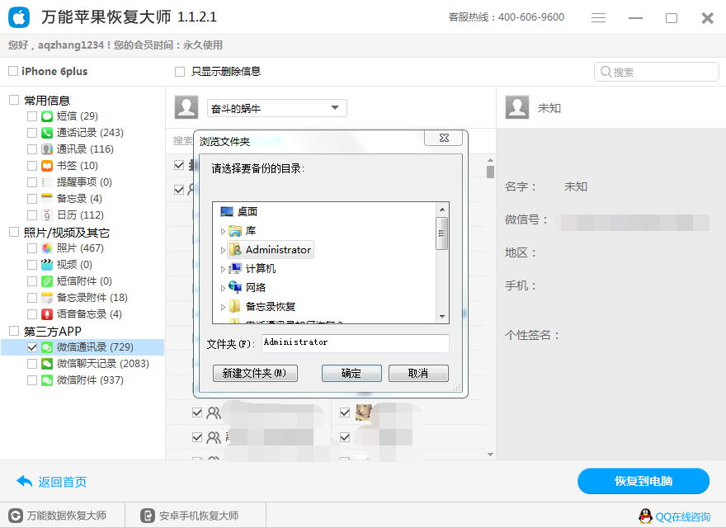
Task: Click the calendar 日历 icon
Action: click(47, 215)
